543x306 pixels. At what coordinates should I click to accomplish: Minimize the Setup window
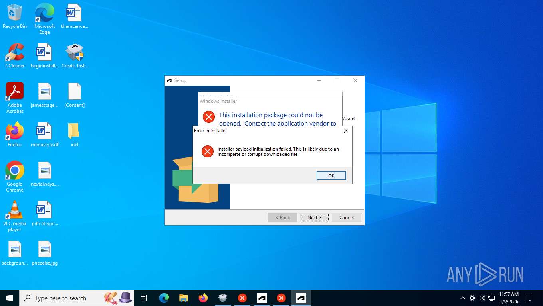(x=319, y=80)
